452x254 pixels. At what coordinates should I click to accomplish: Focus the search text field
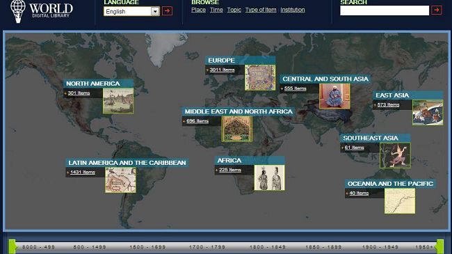point(385,10)
